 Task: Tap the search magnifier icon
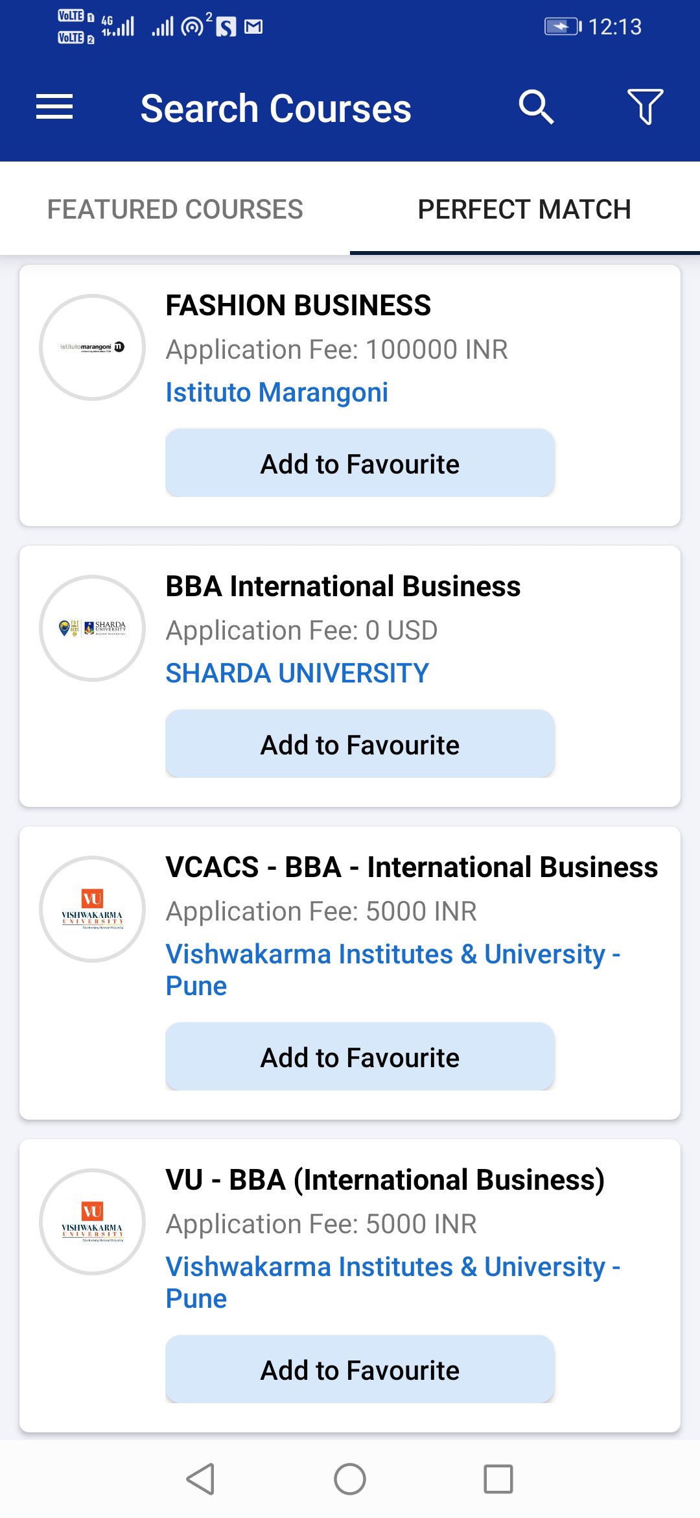536,107
